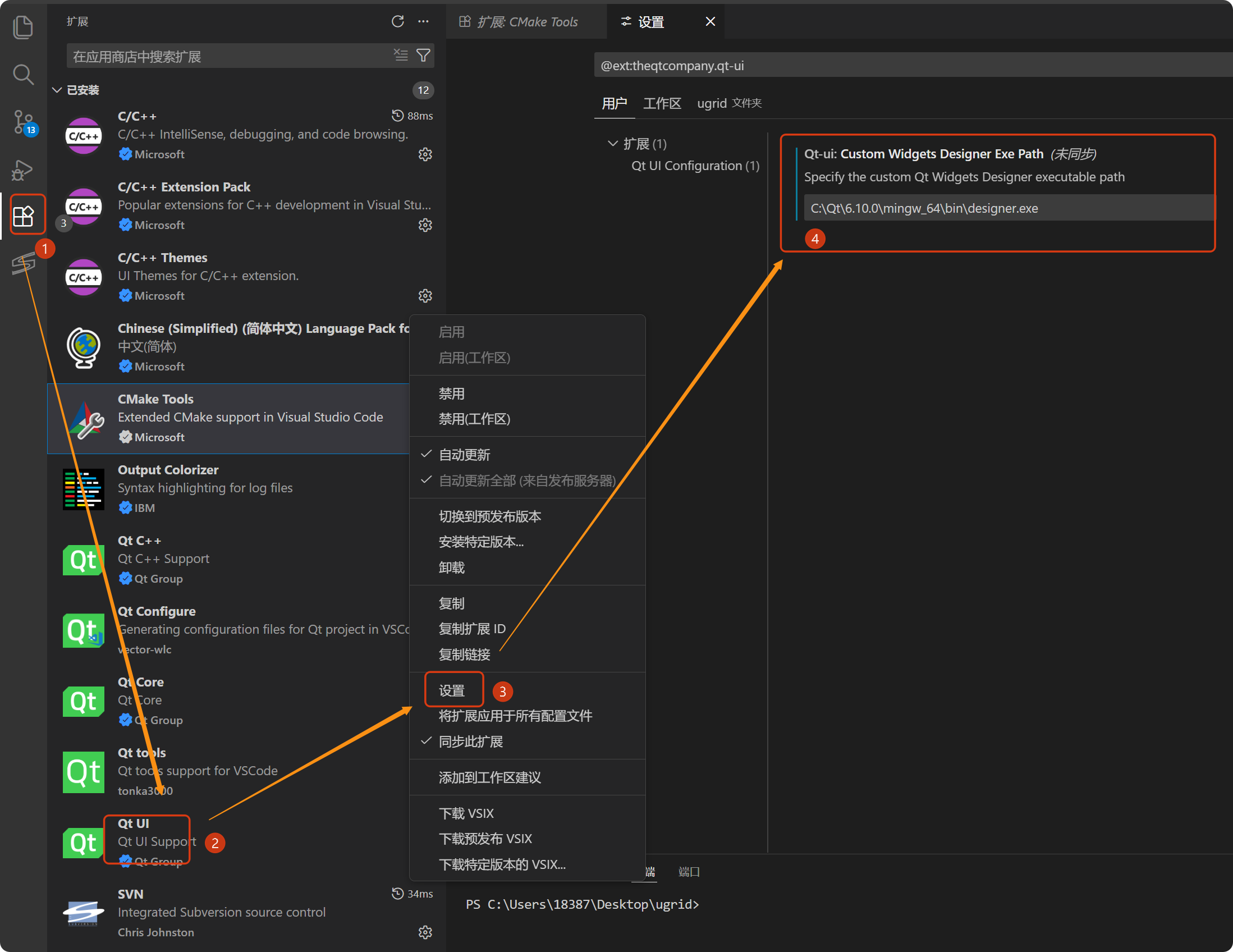
Task: Refresh the extensions list
Action: point(397,21)
